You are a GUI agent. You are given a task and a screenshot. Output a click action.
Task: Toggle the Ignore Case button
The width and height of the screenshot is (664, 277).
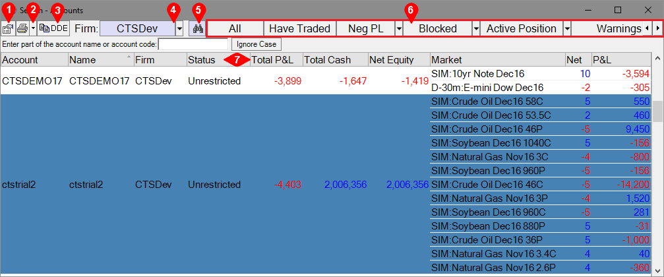coord(256,44)
